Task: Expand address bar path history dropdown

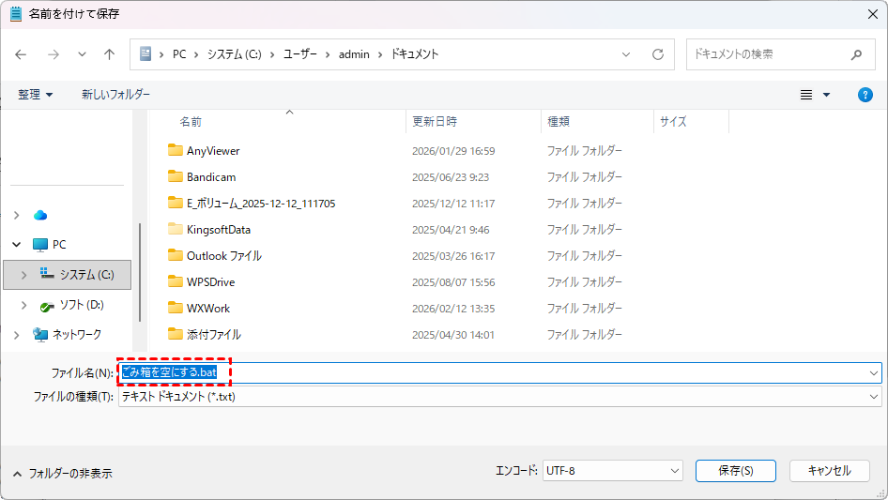Action: [626, 54]
